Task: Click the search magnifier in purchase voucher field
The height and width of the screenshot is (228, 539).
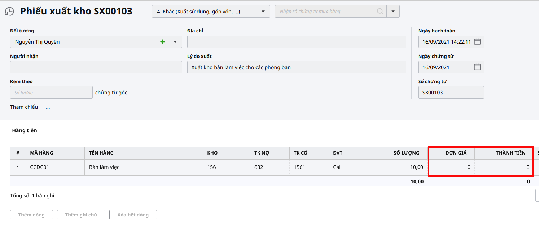Action: tap(380, 12)
